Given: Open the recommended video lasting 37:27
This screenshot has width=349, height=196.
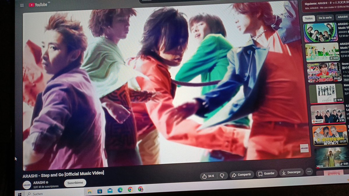Looking at the screenshot, I should pos(330,134).
